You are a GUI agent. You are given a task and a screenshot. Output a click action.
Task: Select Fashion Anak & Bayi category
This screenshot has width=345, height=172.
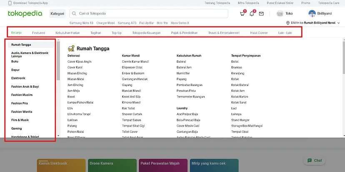coord(25,87)
